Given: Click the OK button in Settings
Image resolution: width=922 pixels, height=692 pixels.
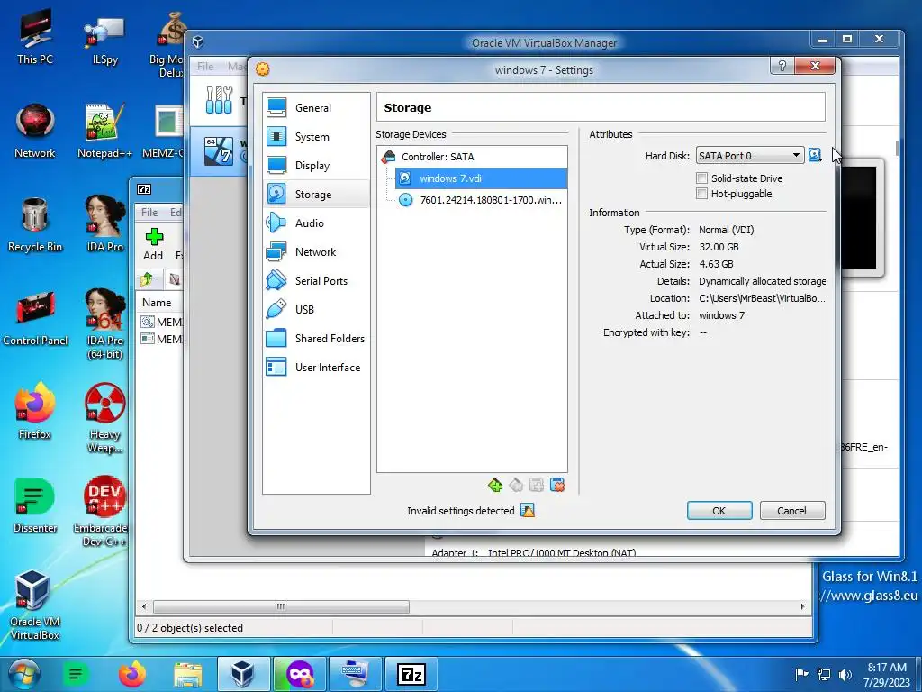Looking at the screenshot, I should coord(719,511).
